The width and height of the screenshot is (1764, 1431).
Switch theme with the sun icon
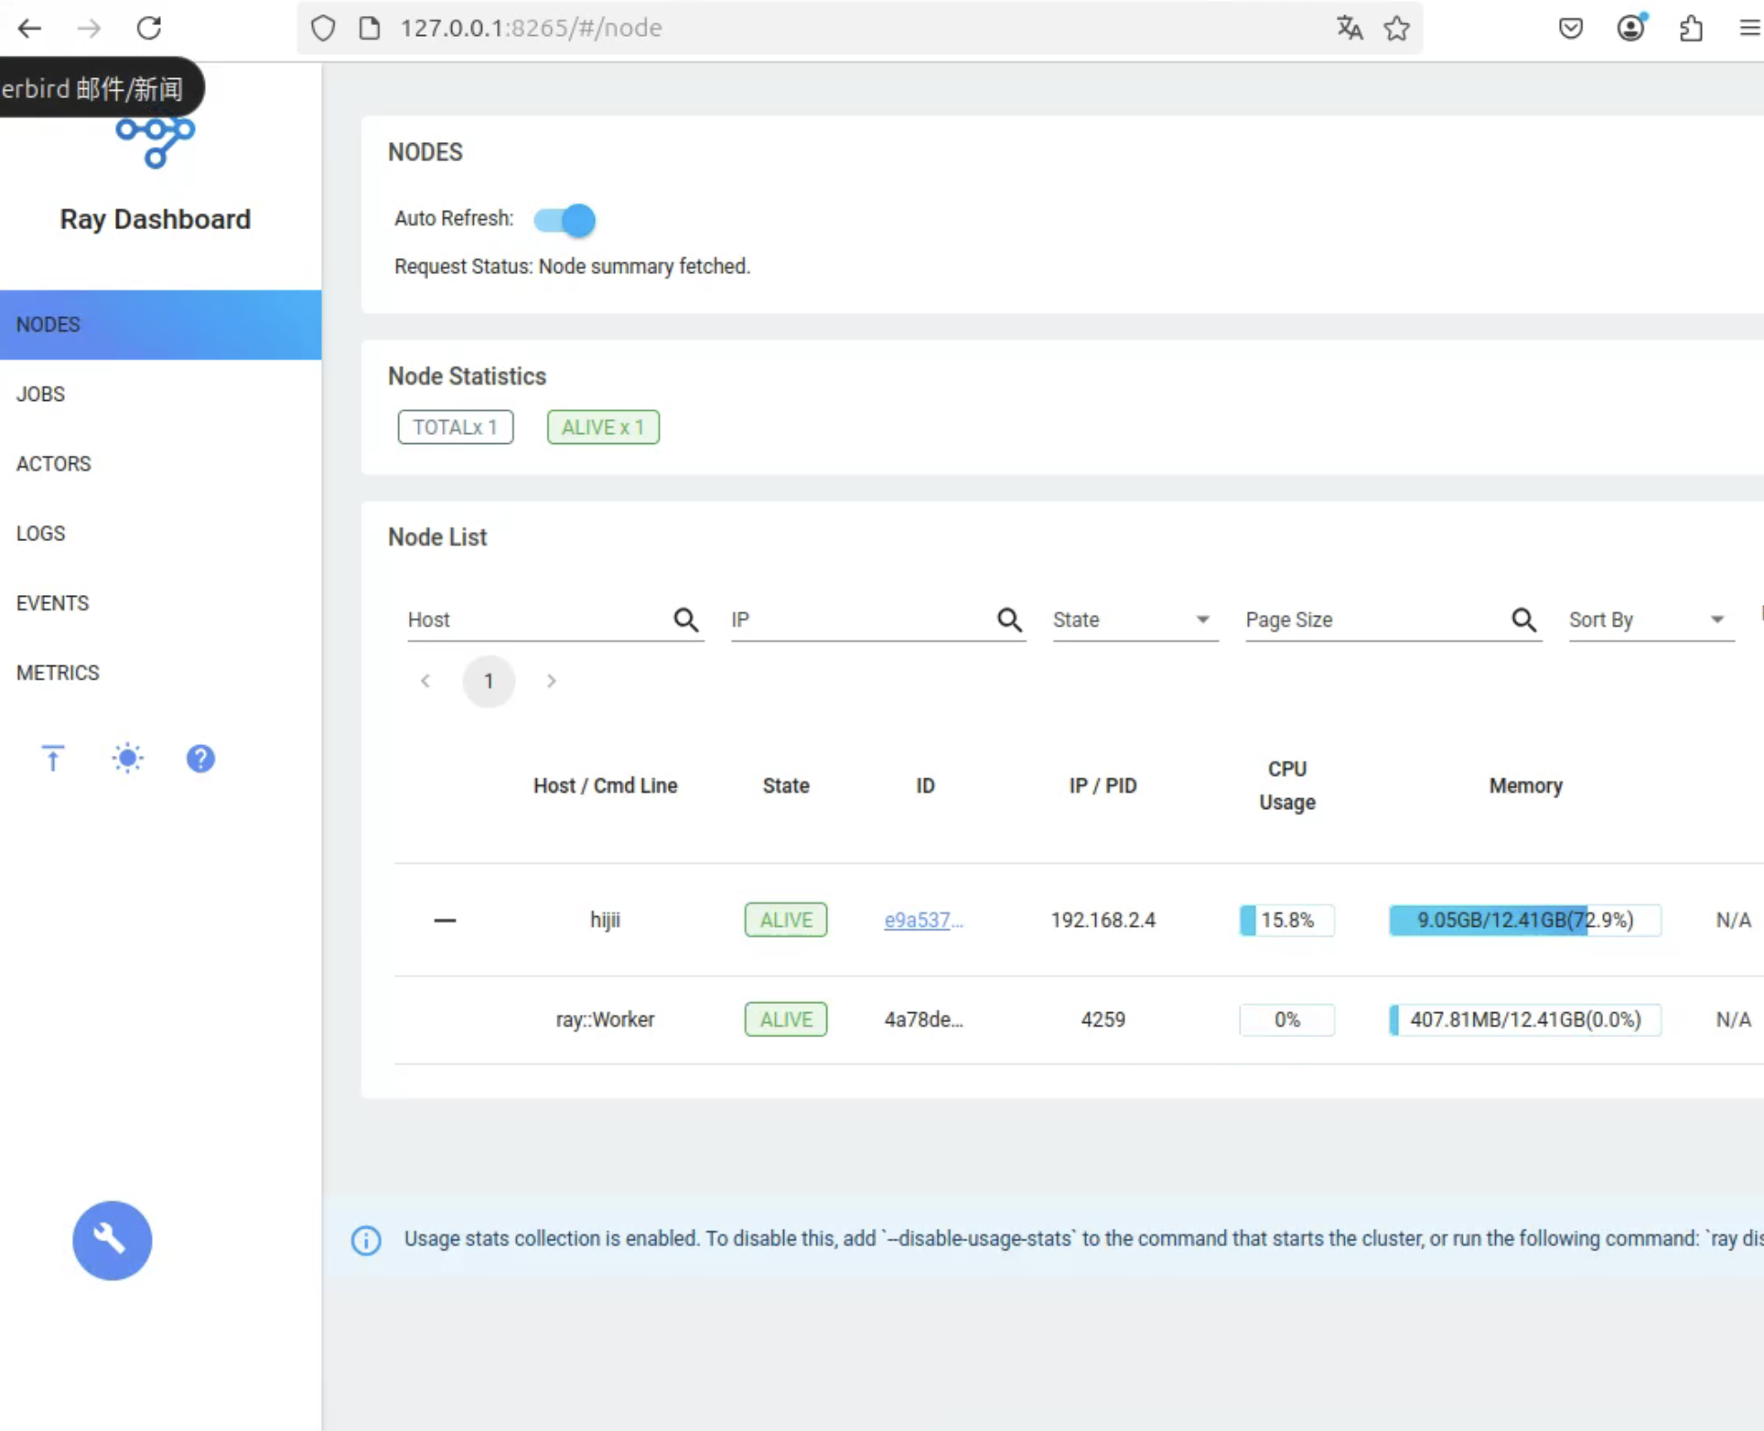point(128,759)
